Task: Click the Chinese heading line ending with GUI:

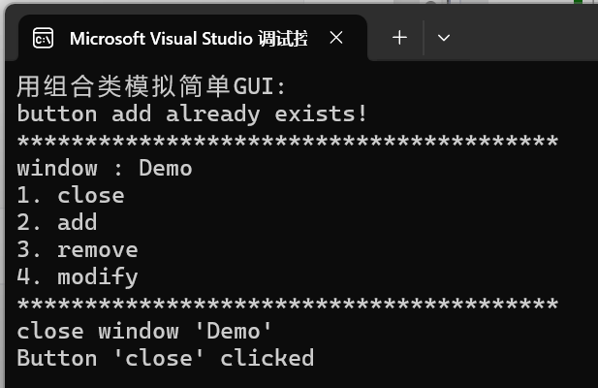Action: pyautogui.click(x=151, y=85)
